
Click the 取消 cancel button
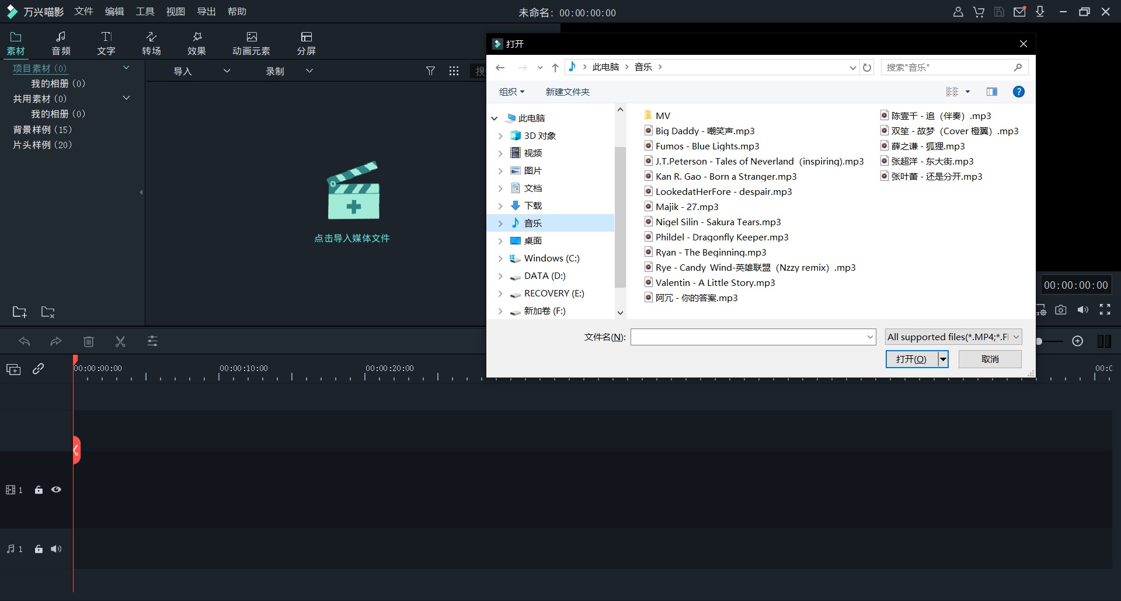pos(990,359)
